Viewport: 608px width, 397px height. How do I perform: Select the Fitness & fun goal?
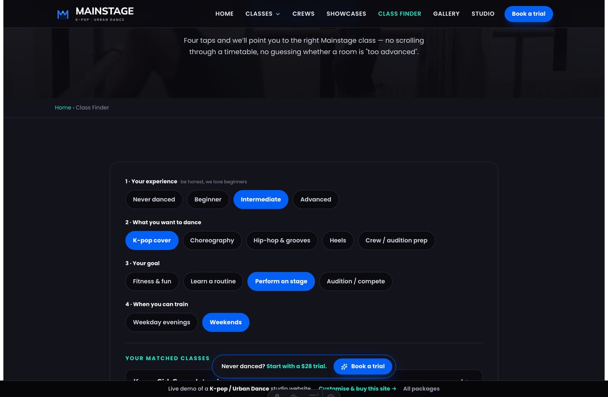pyautogui.click(x=152, y=281)
